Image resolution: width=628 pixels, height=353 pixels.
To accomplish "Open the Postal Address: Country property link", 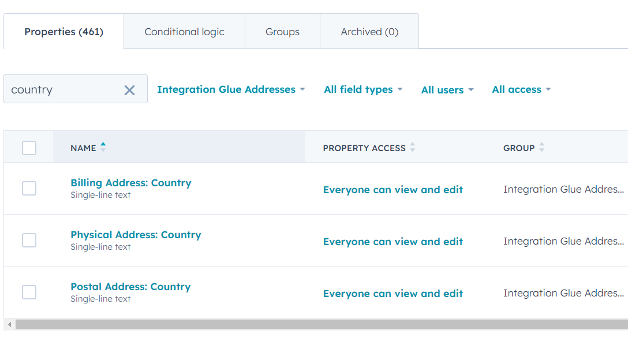I will click(x=130, y=287).
